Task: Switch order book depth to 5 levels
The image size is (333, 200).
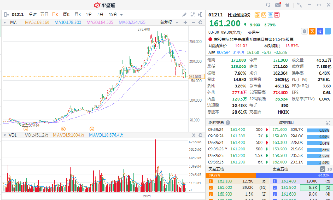Action: [x=322, y=169]
